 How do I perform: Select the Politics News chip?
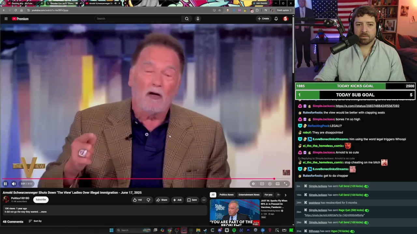click(226, 195)
